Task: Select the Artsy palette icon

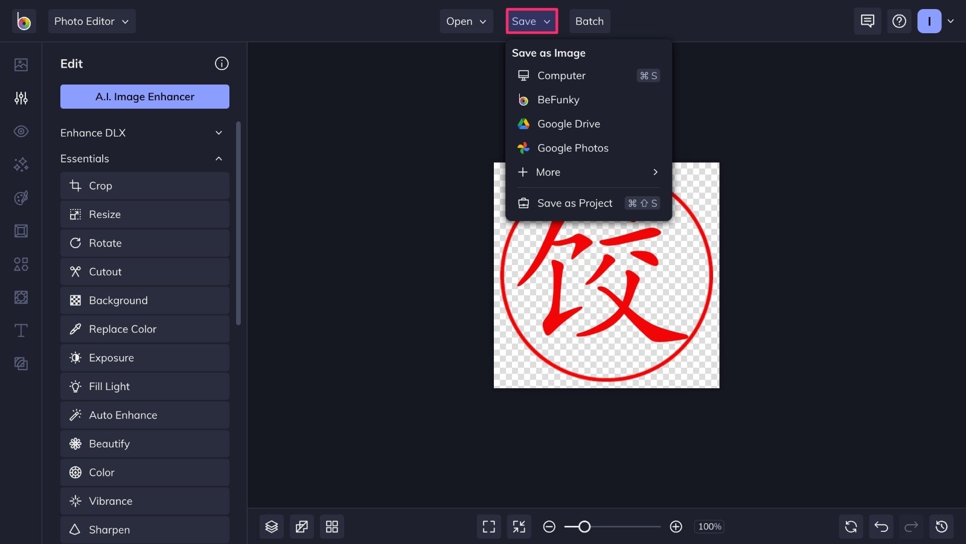Action: (21, 197)
